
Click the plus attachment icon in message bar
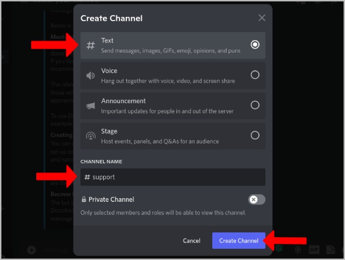32,250
